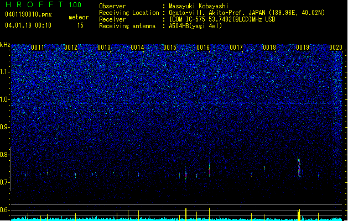Click the 0.9 kHz axis label
The height and width of the screenshot is (221, 348).
[5, 127]
